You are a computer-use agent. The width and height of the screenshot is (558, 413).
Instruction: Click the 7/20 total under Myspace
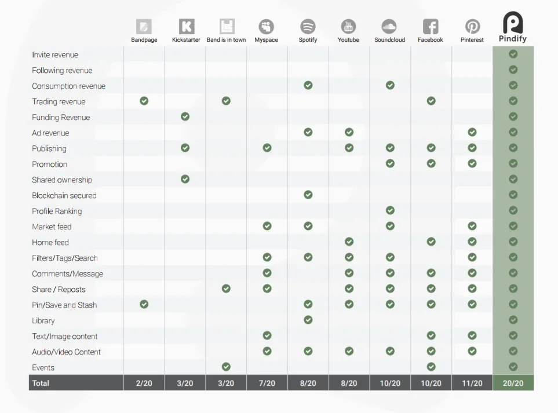click(267, 383)
